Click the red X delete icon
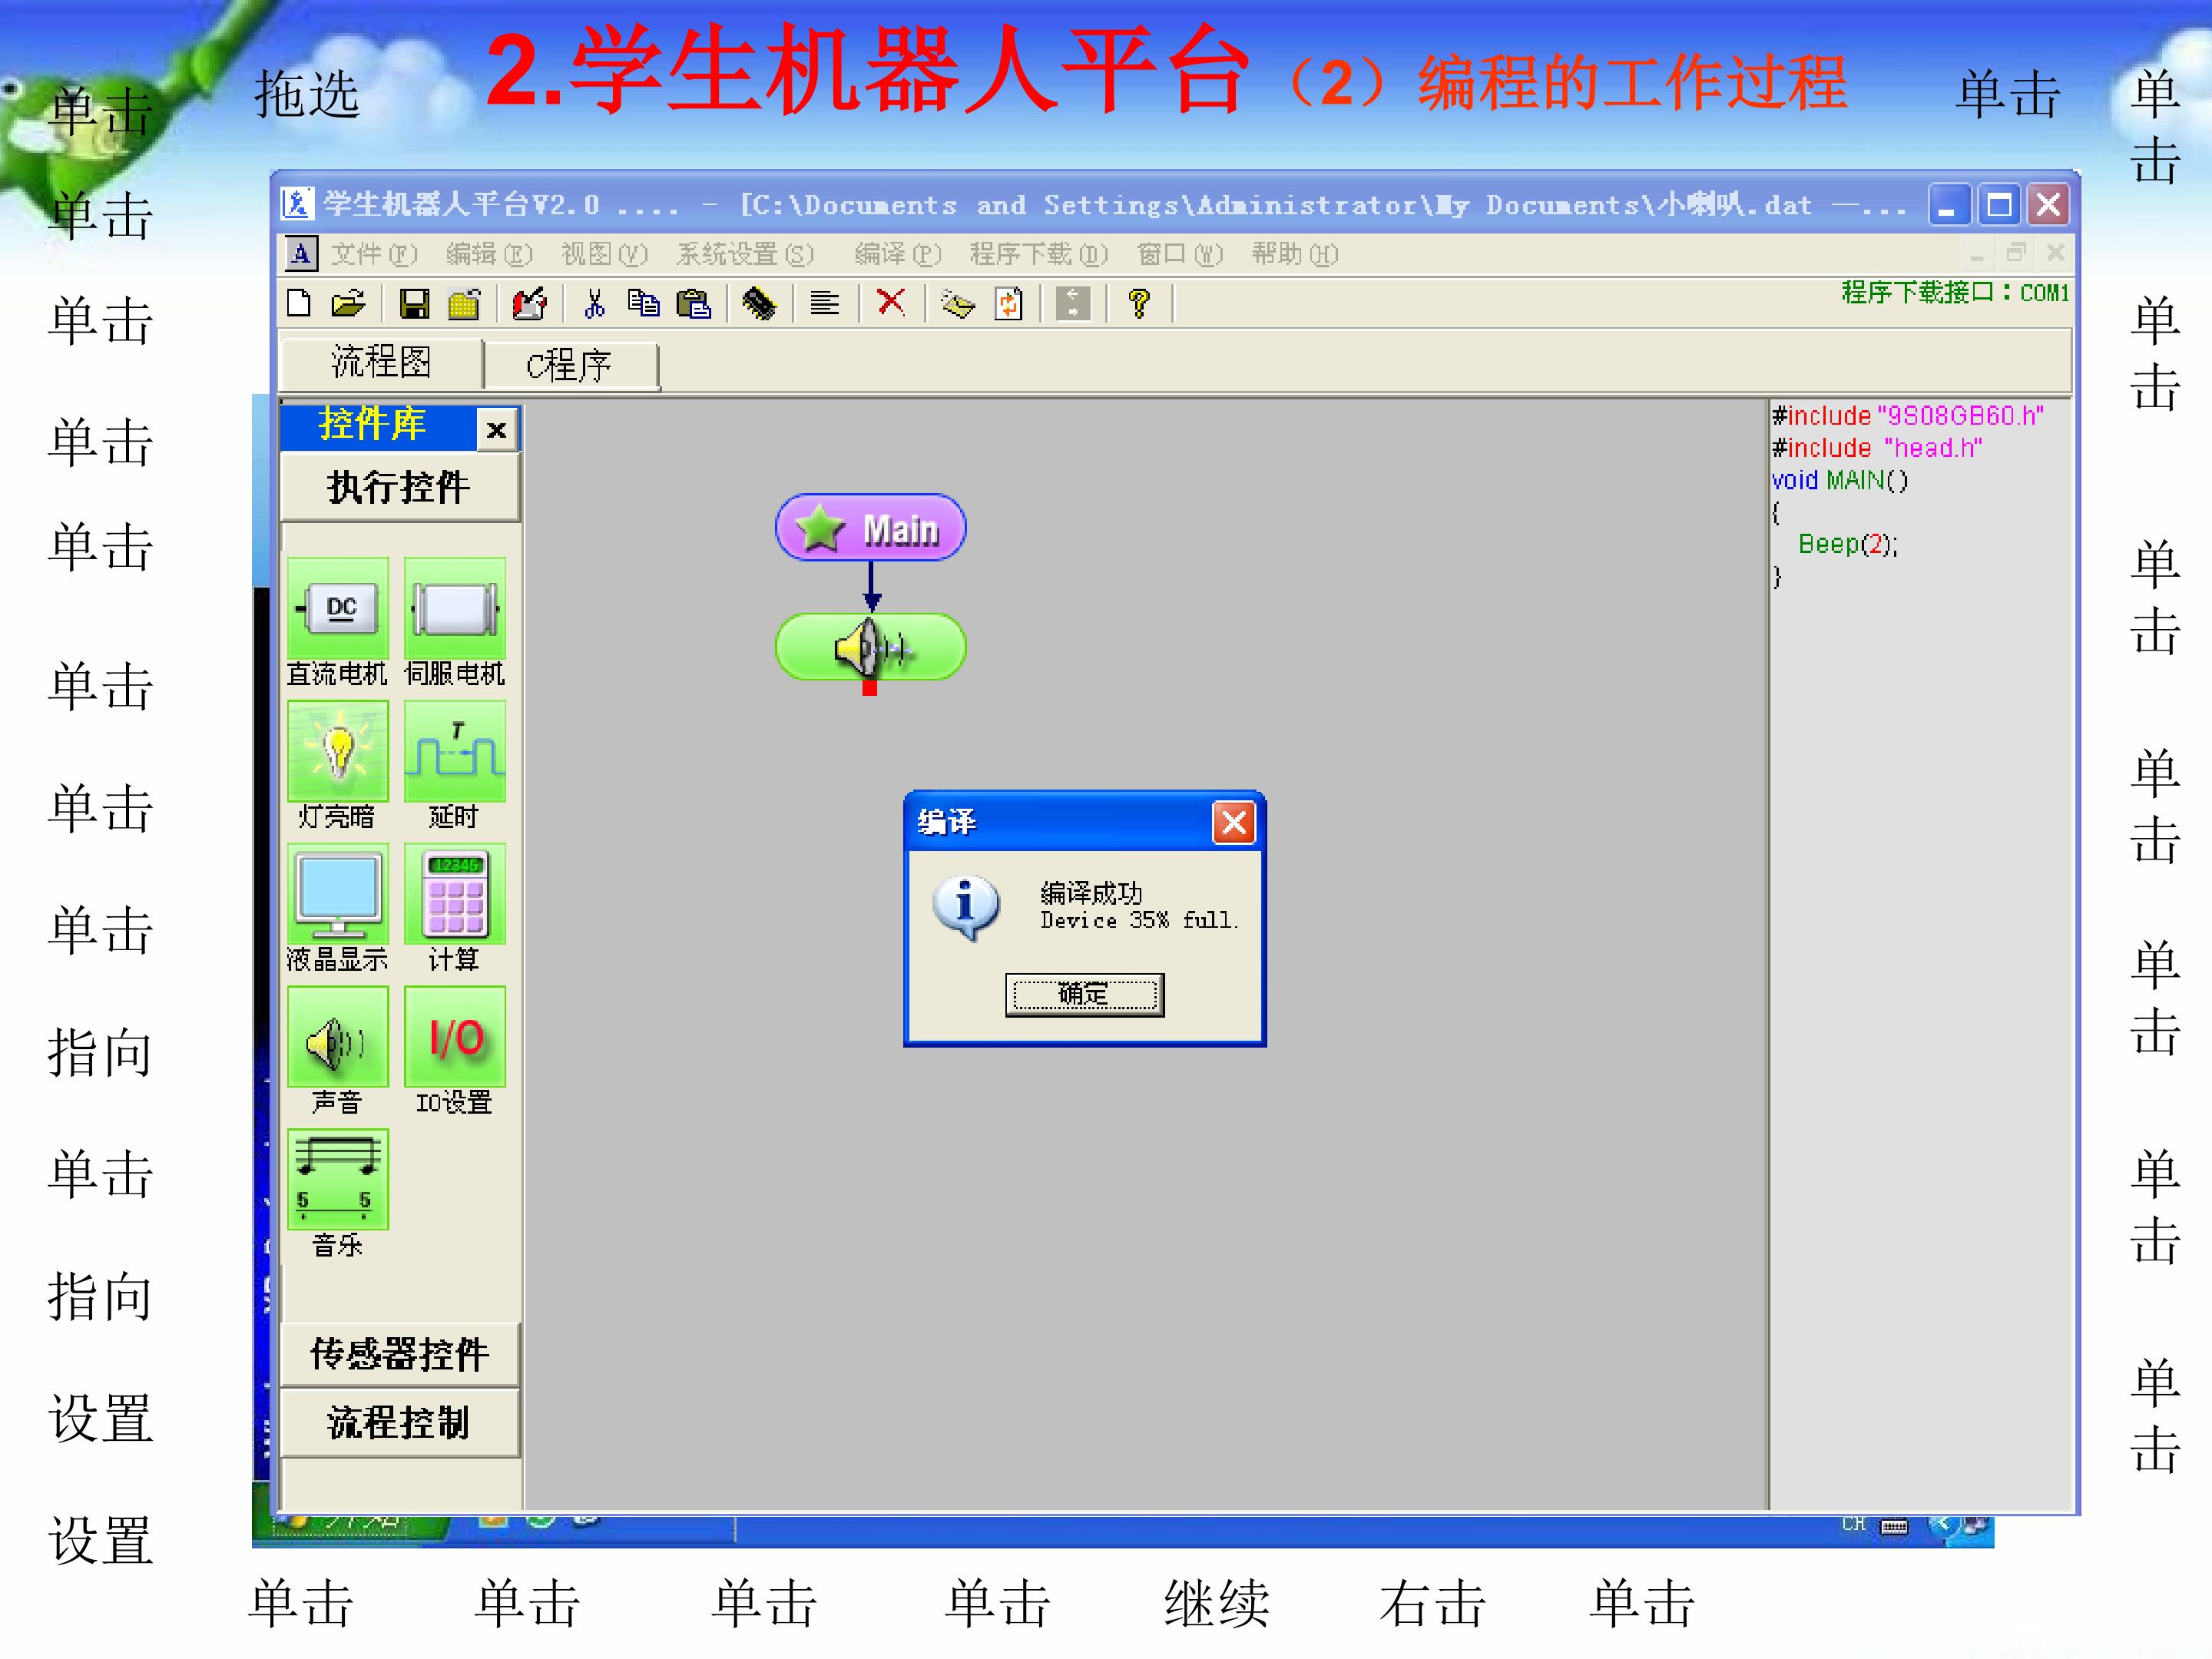 (890, 302)
